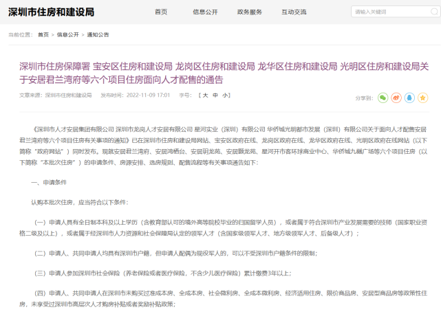
Task: Click the 一、申请条件 section heading
Action: click(x=49, y=182)
